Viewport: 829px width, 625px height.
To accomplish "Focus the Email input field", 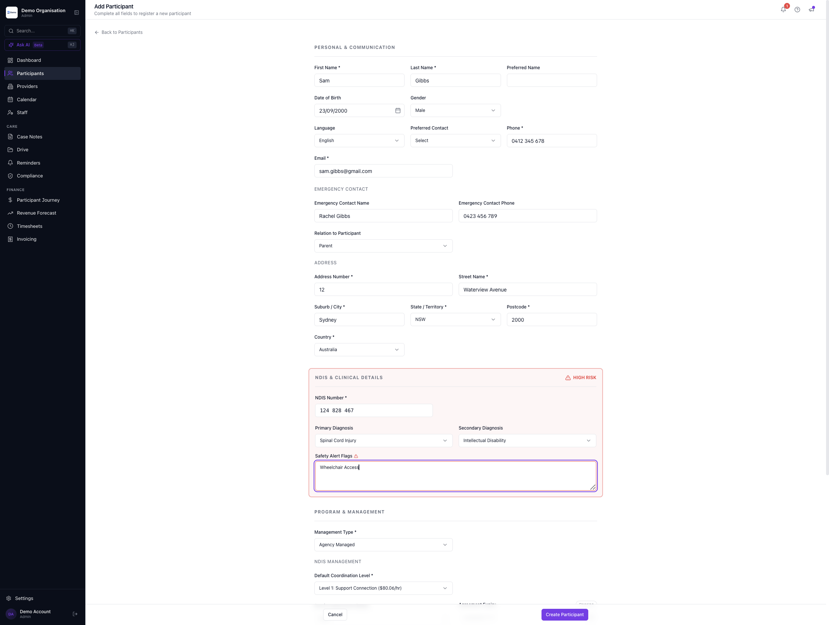I will coord(383,171).
